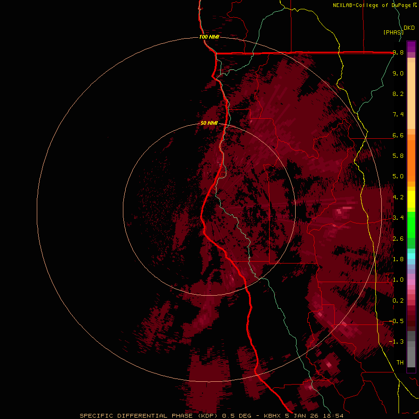Viewport: 419px width, 419px height.
Task: Click the 3.4 scale value
Action: click(x=398, y=218)
